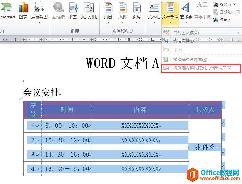This screenshot has width=242, height=184.
Task: Click the 主持人 header cell
Action: 205,110
